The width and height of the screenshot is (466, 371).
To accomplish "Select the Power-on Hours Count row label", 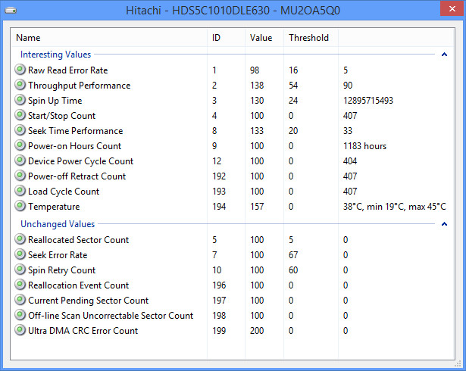I will click(x=74, y=146).
